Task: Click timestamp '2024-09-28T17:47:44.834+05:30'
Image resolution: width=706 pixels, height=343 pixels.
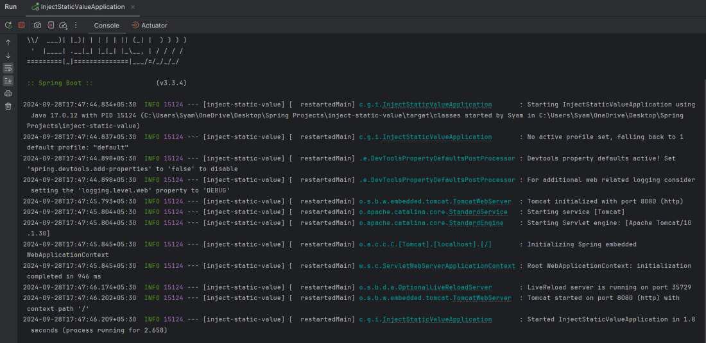Action: click(x=80, y=105)
